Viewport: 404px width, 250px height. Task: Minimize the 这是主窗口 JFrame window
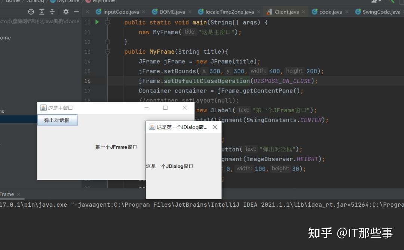pos(147,108)
